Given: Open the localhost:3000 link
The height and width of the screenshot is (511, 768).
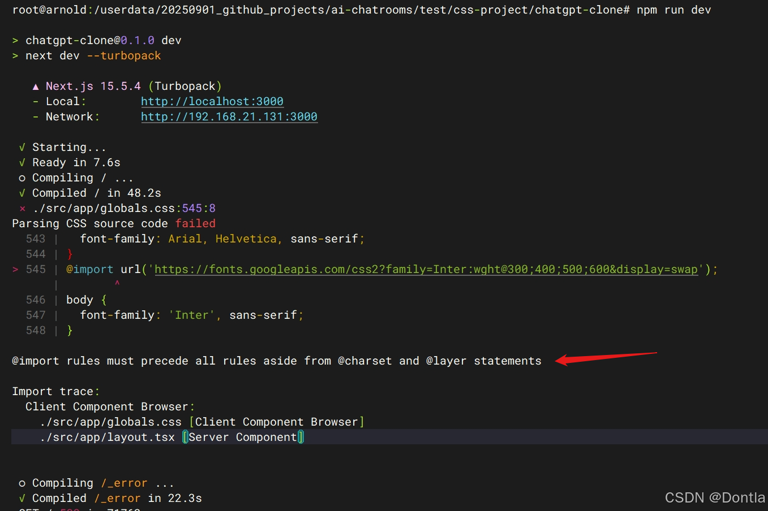Looking at the screenshot, I should (x=212, y=101).
